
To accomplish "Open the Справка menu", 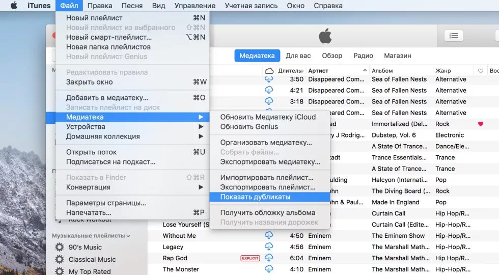I will (x=328, y=6).
